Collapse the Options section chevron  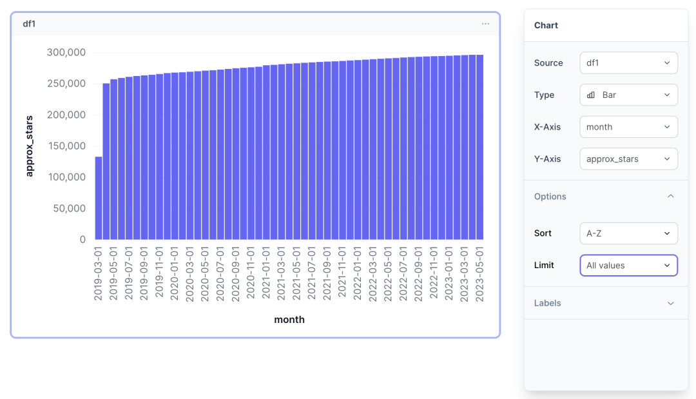(x=670, y=197)
